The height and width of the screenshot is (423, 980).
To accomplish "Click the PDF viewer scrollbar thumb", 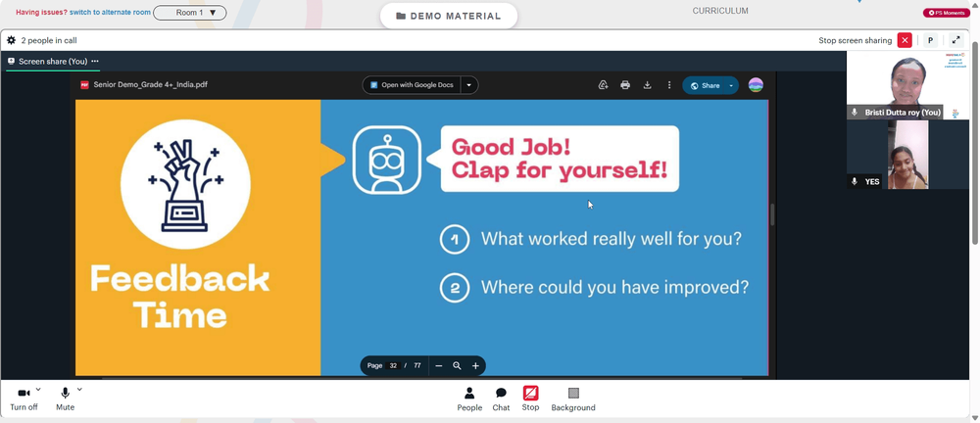I will 772,214.
